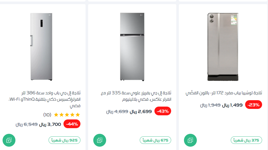Click the -23% discount badge

click(x=254, y=105)
